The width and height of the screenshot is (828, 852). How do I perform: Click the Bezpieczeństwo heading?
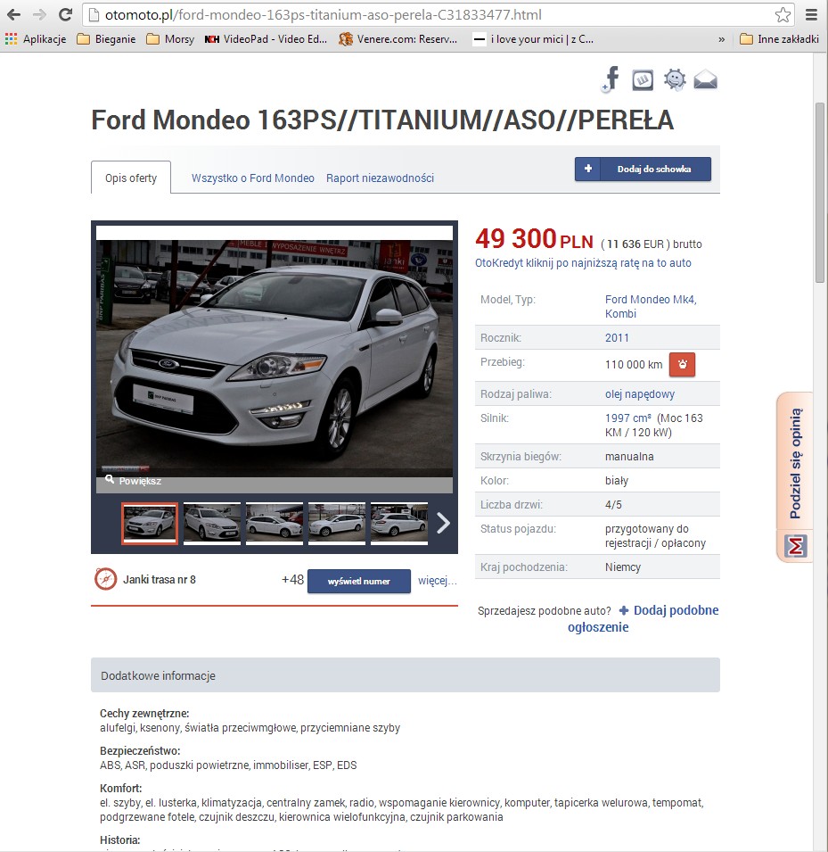coord(140,751)
